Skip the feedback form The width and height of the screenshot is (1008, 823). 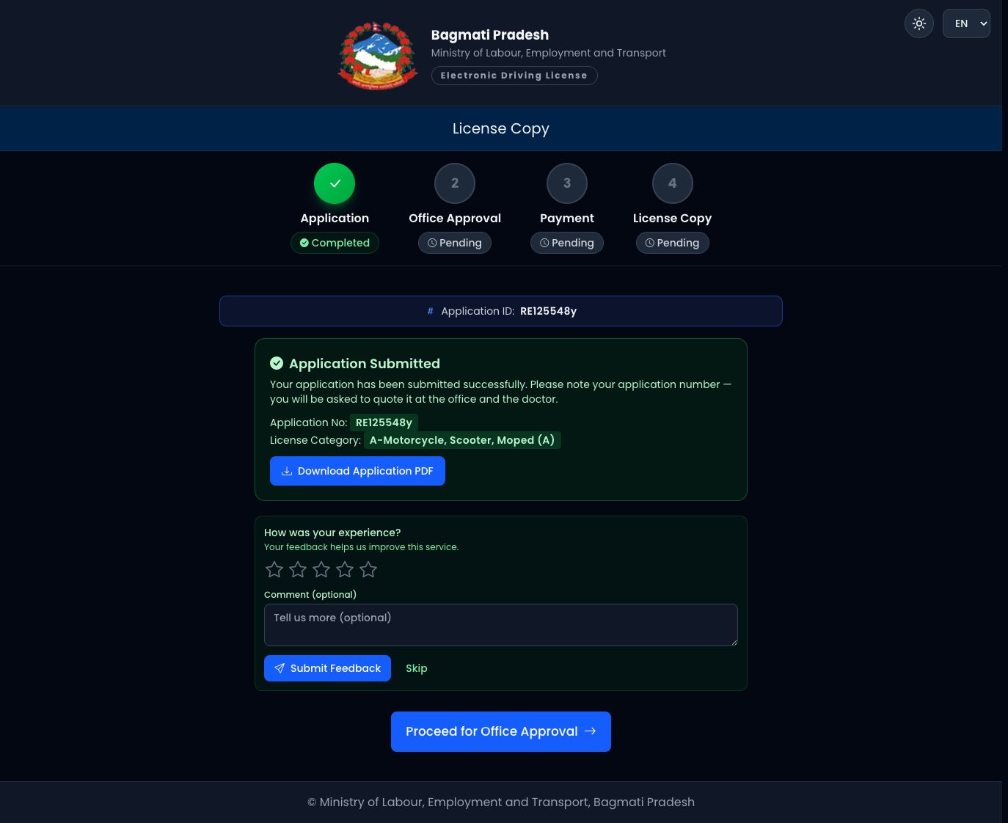(x=417, y=668)
